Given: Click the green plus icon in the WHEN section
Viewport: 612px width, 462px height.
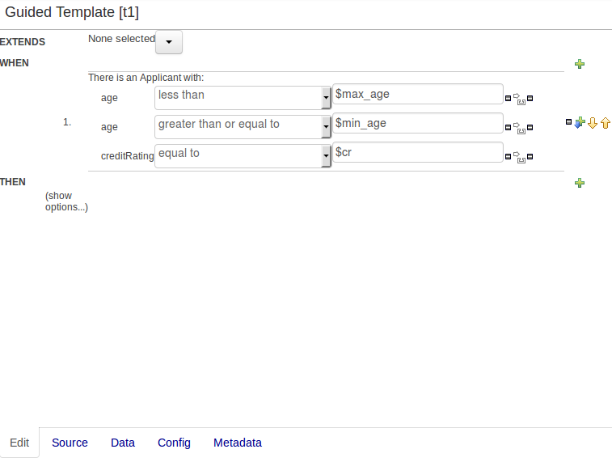Looking at the screenshot, I should tap(580, 65).
